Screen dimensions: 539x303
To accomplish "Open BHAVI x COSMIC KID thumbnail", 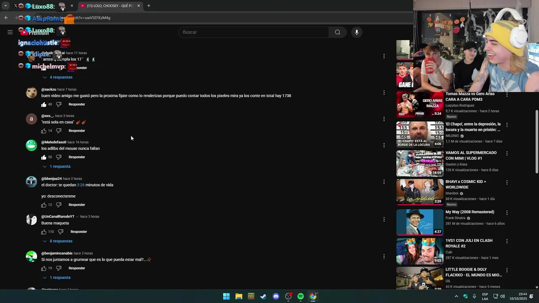I will point(420,192).
